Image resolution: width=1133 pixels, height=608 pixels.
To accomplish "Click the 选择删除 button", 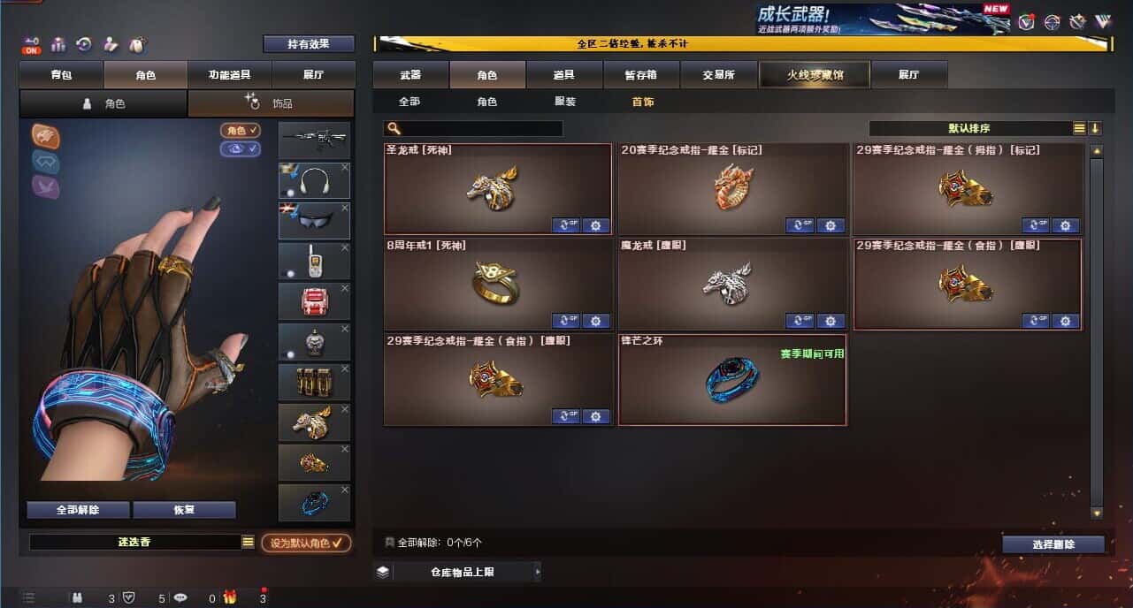I will click(x=1053, y=544).
